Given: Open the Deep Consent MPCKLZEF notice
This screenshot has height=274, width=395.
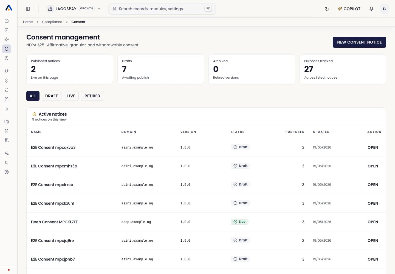Looking at the screenshot, I should (373, 222).
